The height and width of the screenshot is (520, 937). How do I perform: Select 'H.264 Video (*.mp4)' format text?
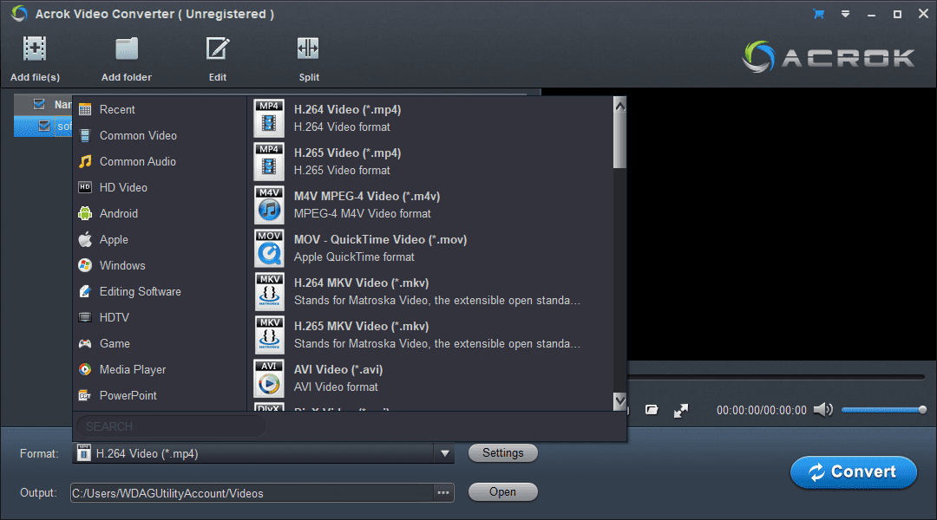pos(347,110)
